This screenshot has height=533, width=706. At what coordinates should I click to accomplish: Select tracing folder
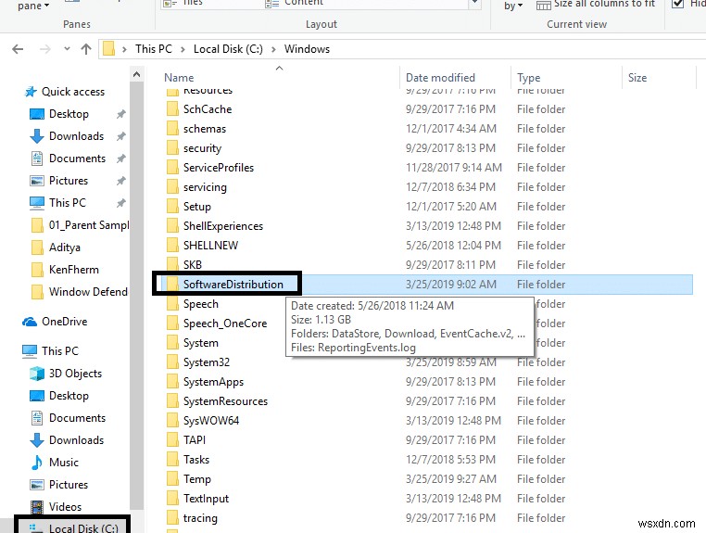(x=200, y=518)
